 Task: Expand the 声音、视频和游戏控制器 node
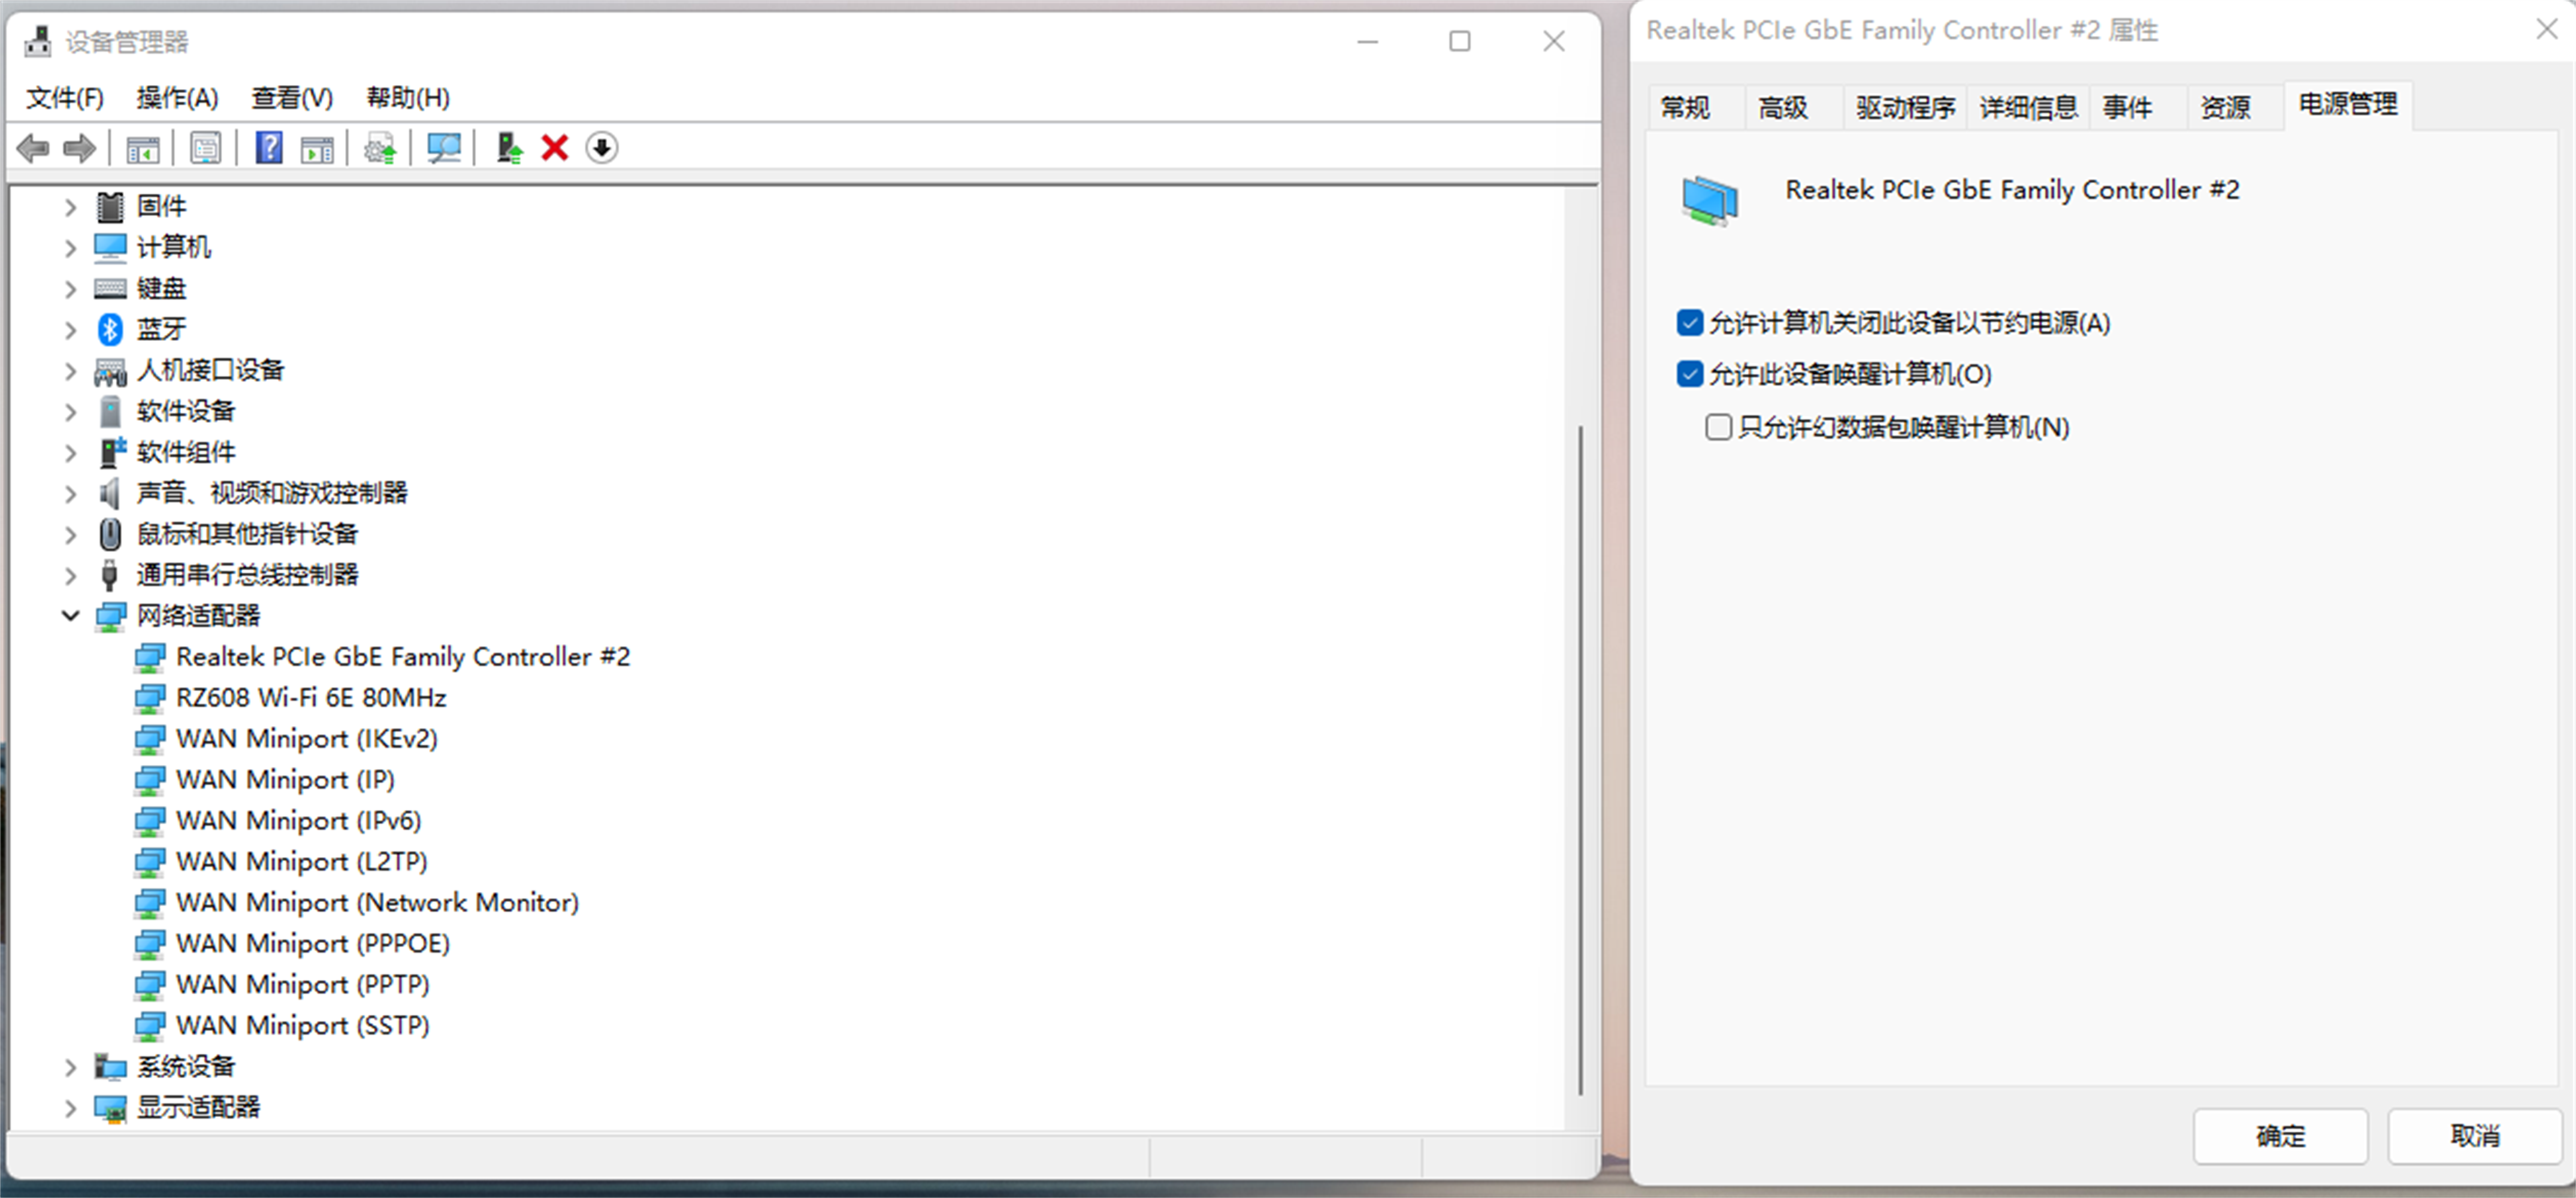(70, 494)
